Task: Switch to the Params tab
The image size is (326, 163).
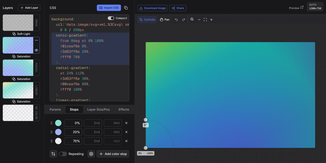Action: tap(55, 109)
